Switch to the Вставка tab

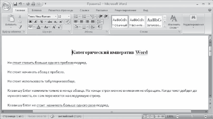click(x=37, y=10)
